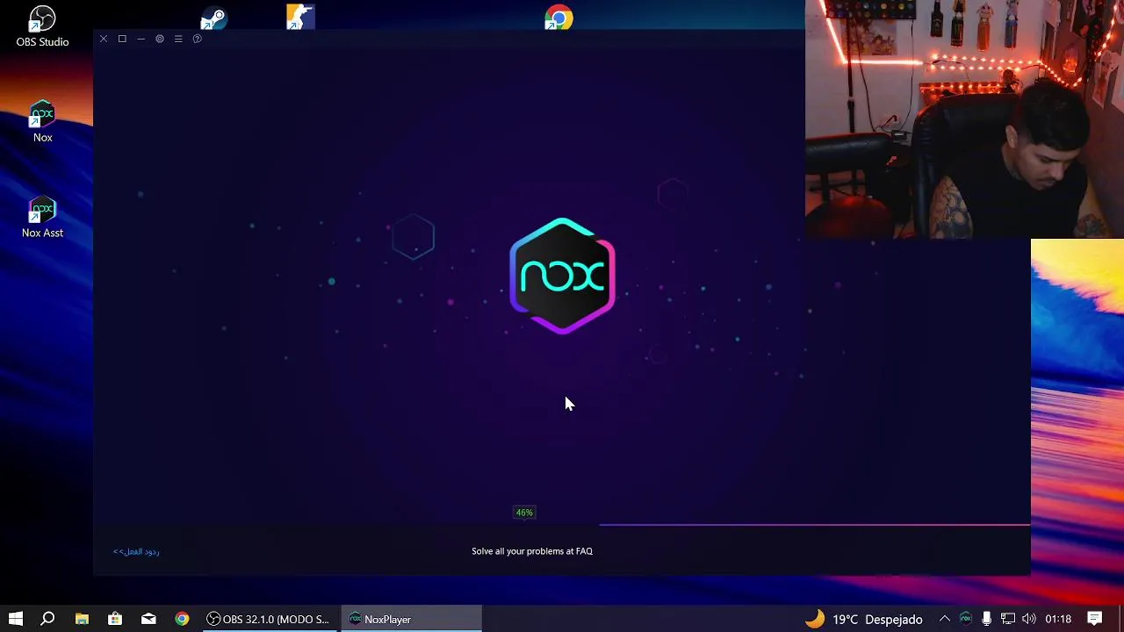1124x632 pixels.
Task: Click microphone tray icon
Action: [987, 619]
